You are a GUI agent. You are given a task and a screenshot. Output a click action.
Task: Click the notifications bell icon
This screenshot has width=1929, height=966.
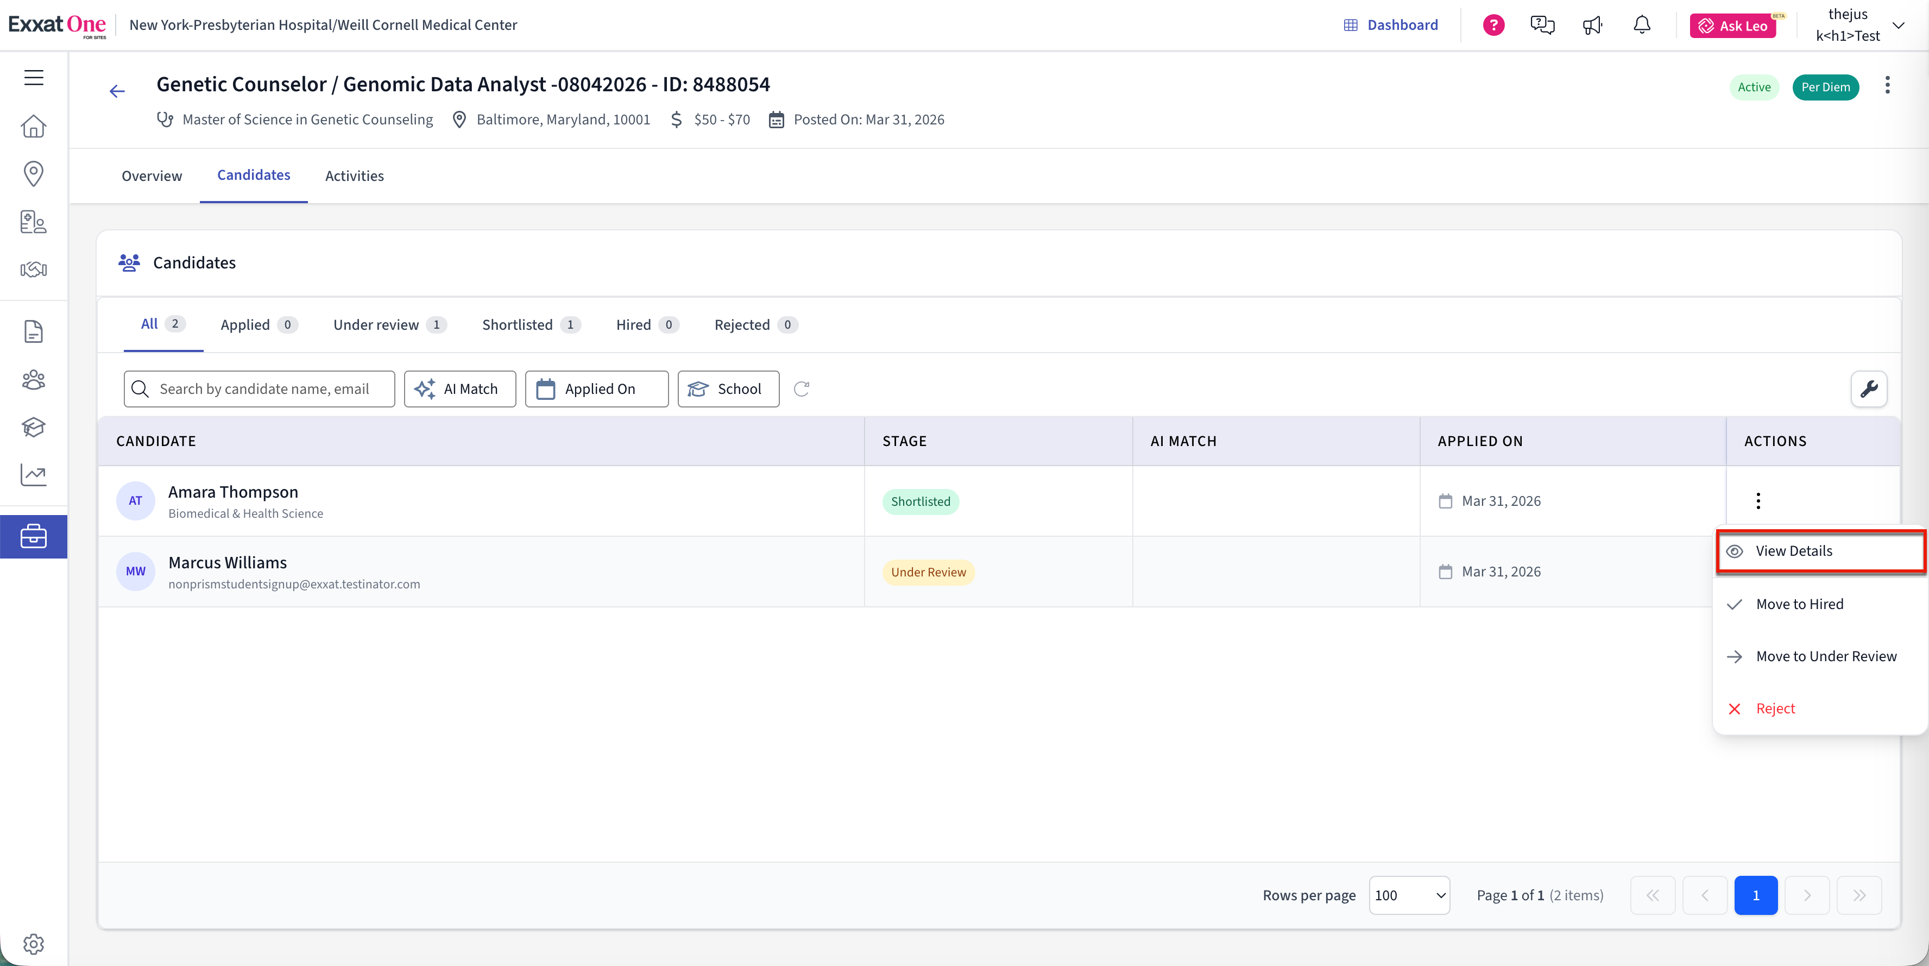point(1642,26)
